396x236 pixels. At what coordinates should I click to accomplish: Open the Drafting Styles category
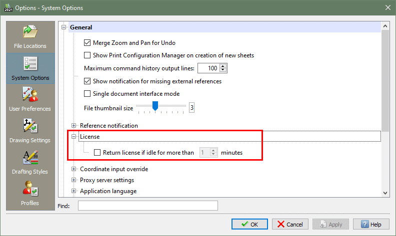point(30,162)
